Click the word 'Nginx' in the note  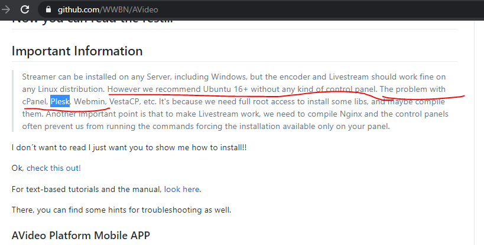coord(351,114)
